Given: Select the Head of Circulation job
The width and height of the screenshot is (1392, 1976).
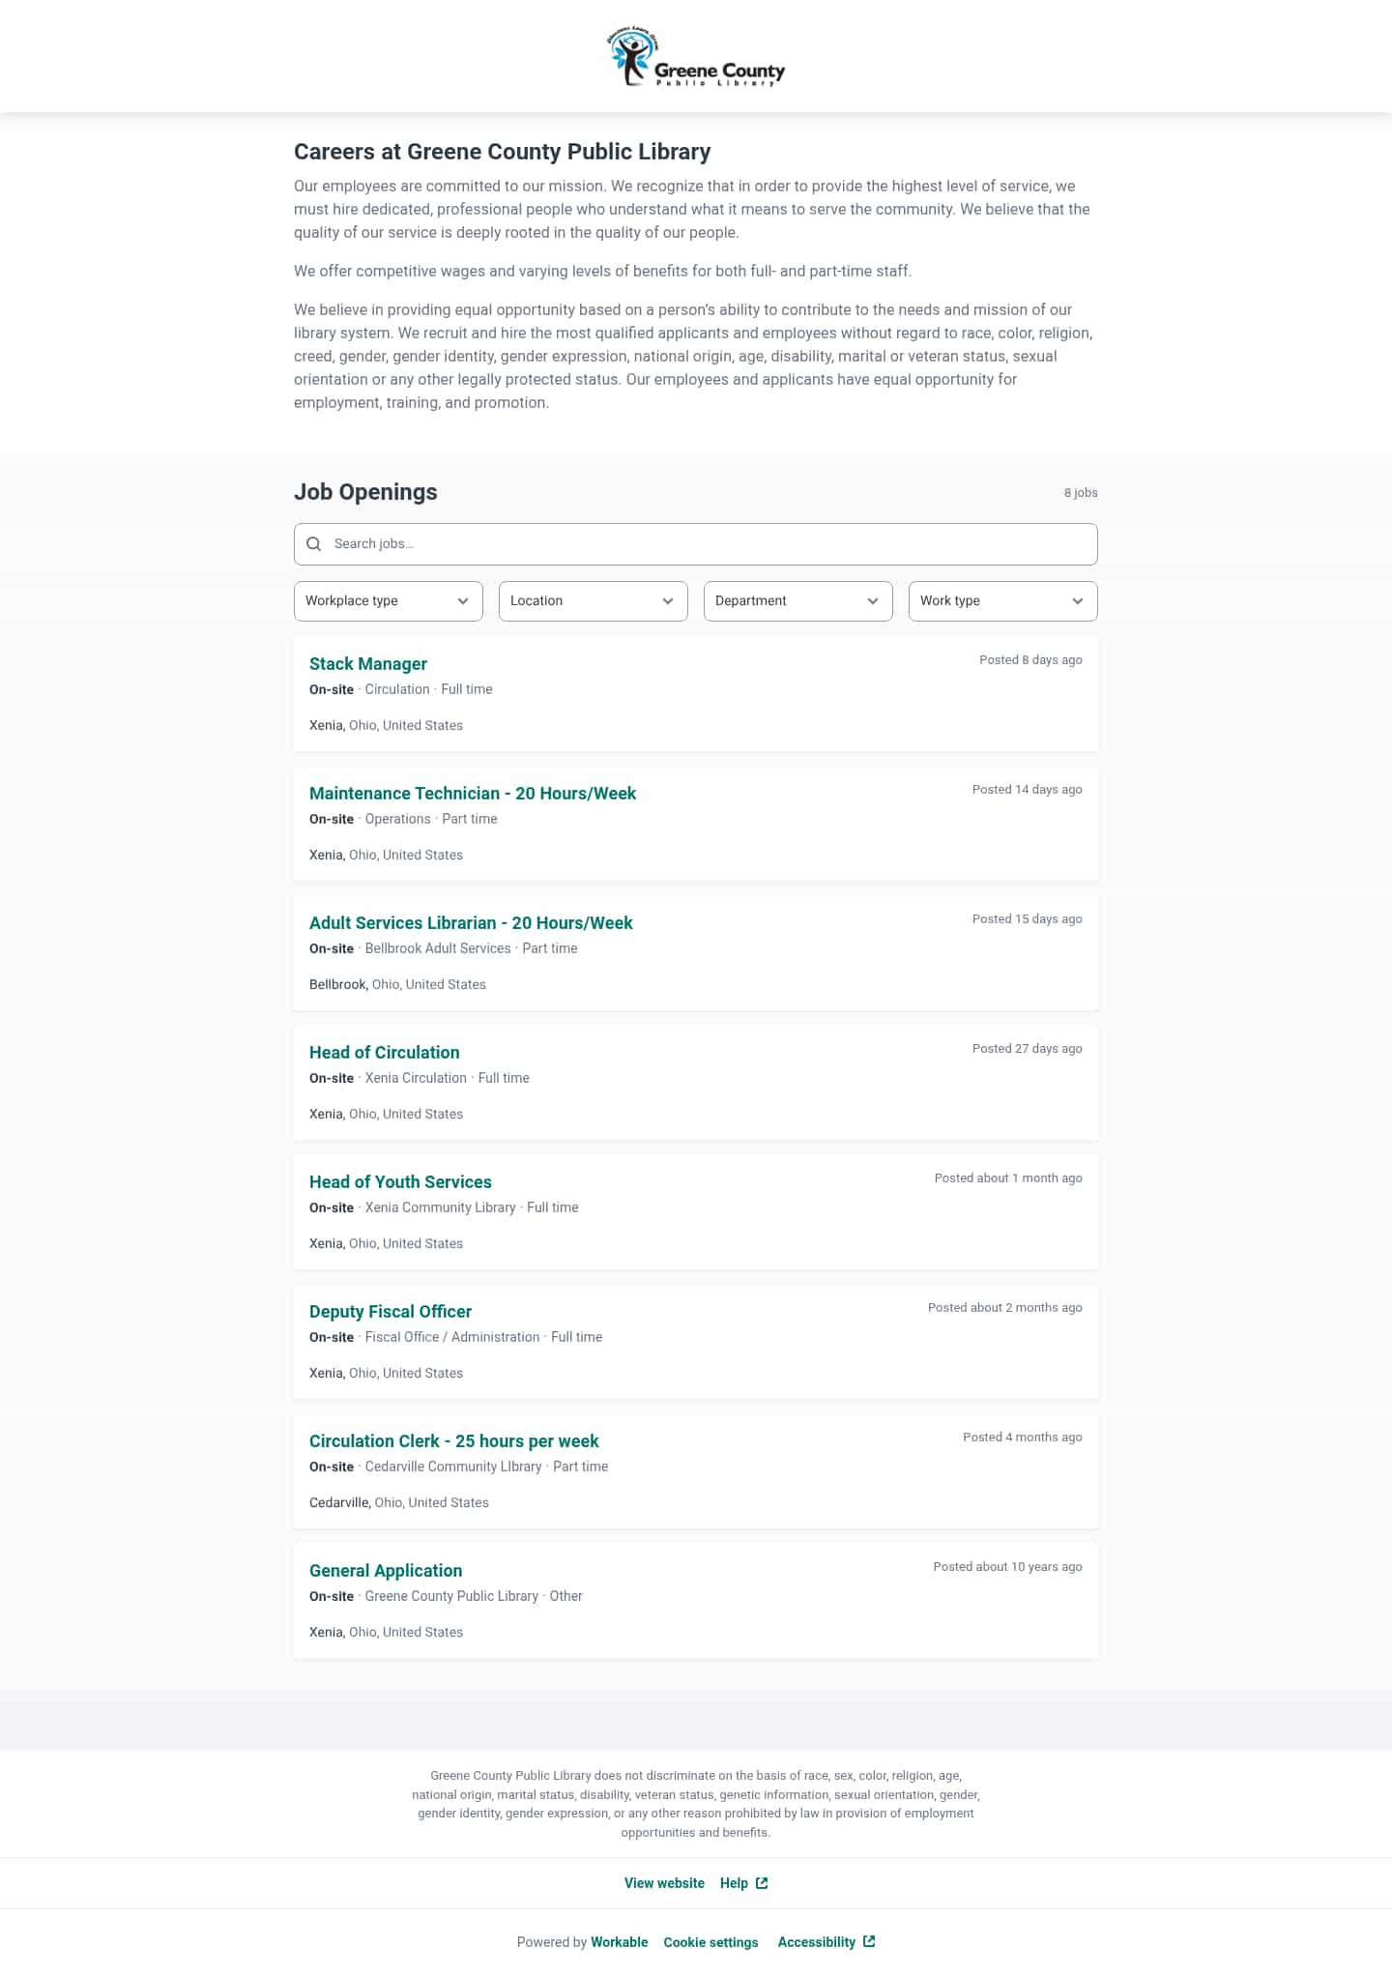Looking at the screenshot, I should pyautogui.click(x=384, y=1053).
